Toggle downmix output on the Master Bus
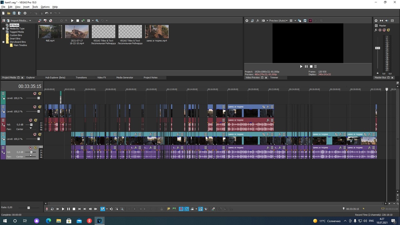Image resolution: width=400 pixels, height=225 pixels. [x=382, y=21]
